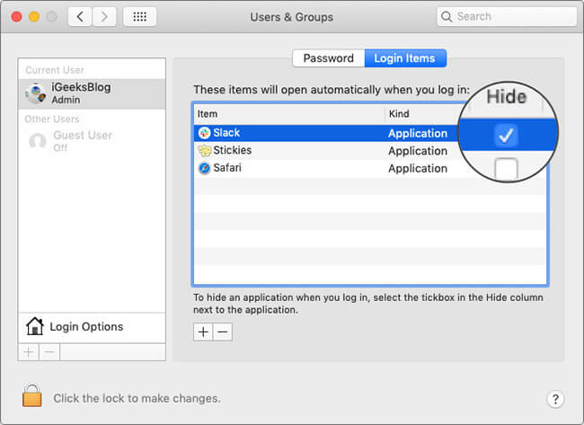Uncheck the Hide checkbox for Slack
This screenshot has width=584, height=425.
click(506, 135)
